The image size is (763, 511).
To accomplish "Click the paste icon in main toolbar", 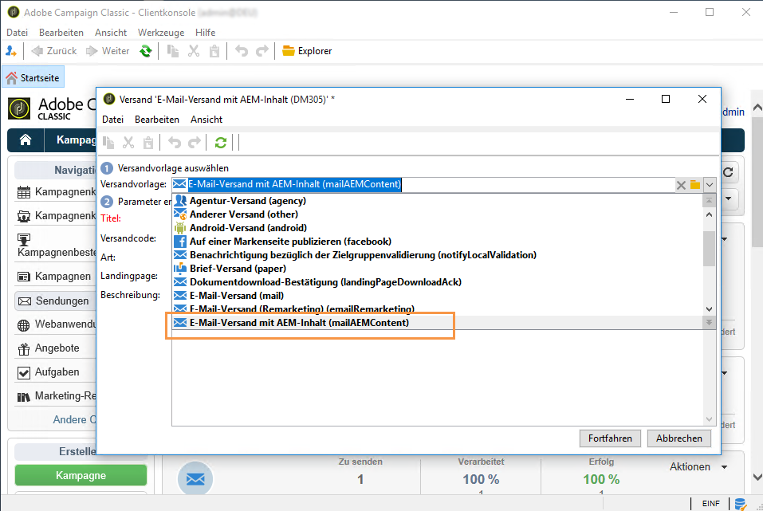I will click(x=214, y=51).
